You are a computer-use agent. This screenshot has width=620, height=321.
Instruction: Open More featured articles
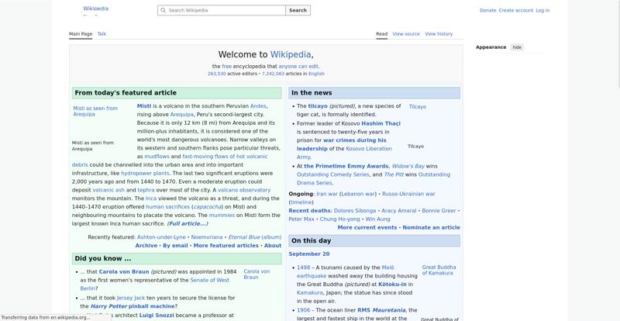pos(226,246)
